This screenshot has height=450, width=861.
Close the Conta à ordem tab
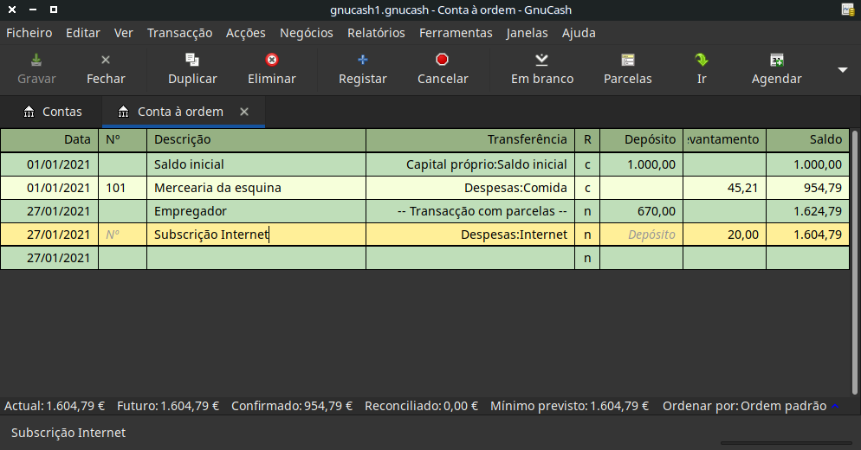244,112
